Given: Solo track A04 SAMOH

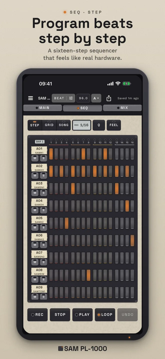Looking at the screenshot, I should 43,210.
